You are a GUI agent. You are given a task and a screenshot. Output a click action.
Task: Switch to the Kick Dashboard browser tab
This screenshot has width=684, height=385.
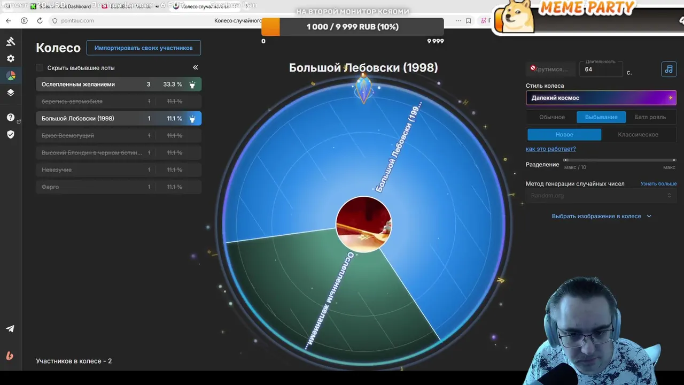tap(61, 6)
